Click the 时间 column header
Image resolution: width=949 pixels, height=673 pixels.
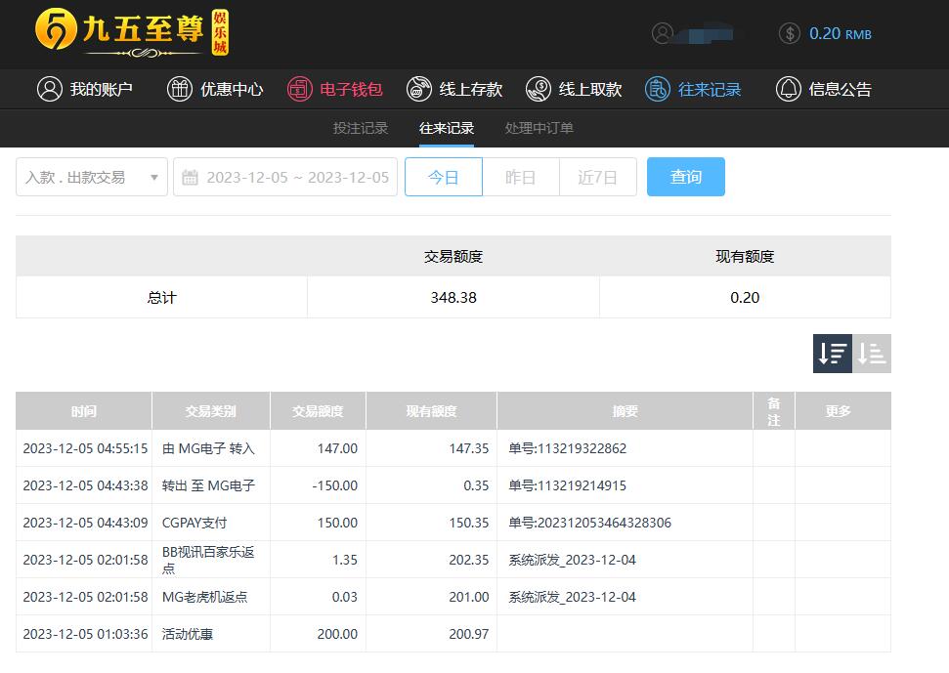[x=83, y=411]
